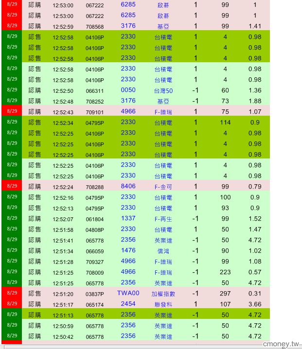Image resolution: width=302 pixels, height=349 pixels.
Task: Open 3176 link in 12:52:48 row
Action: [128, 101]
